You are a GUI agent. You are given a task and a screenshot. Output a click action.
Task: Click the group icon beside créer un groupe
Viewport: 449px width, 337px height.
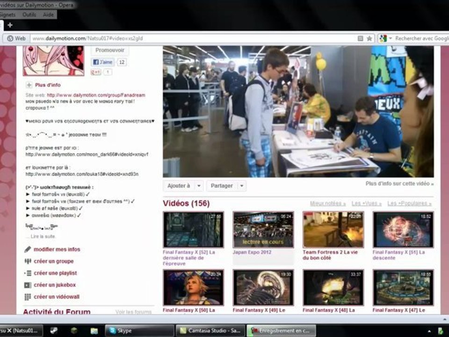pos(28,261)
